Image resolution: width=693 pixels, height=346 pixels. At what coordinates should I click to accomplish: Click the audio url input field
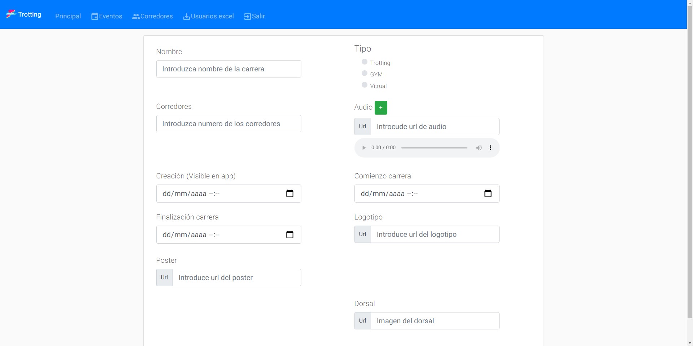(x=435, y=127)
